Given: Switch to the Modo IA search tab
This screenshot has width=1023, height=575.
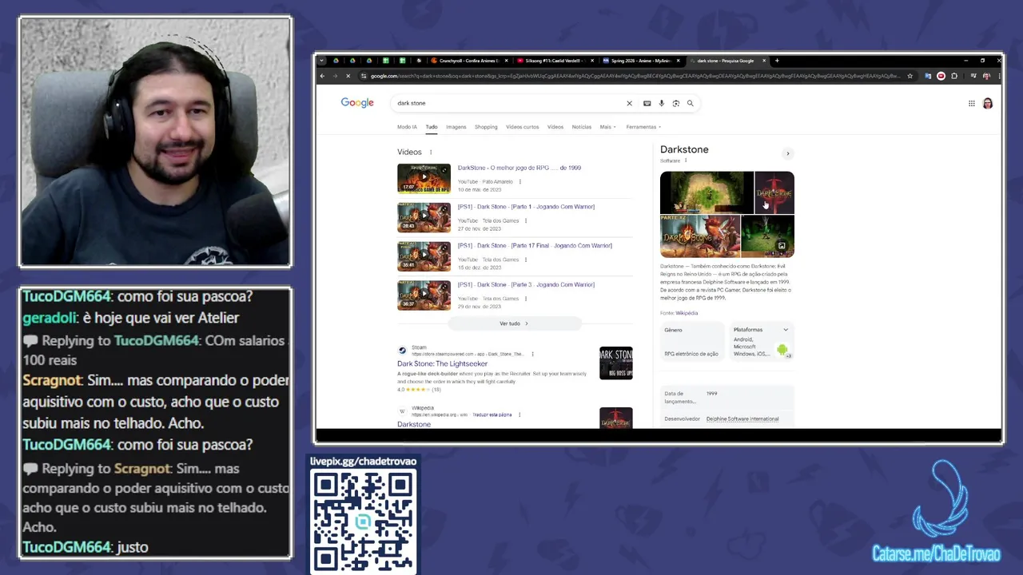Looking at the screenshot, I should pos(407,127).
